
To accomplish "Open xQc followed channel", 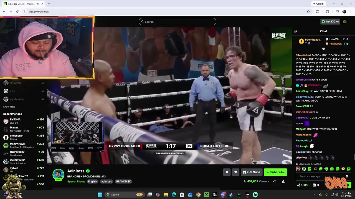I will pyautogui.click(x=24, y=91).
